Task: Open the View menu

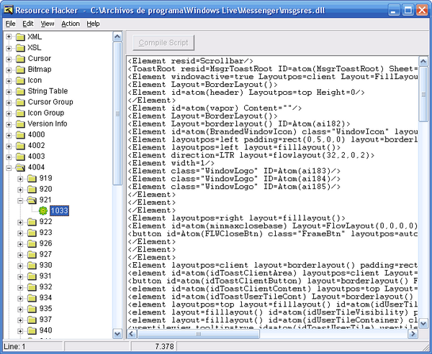Action: pos(48,24)
